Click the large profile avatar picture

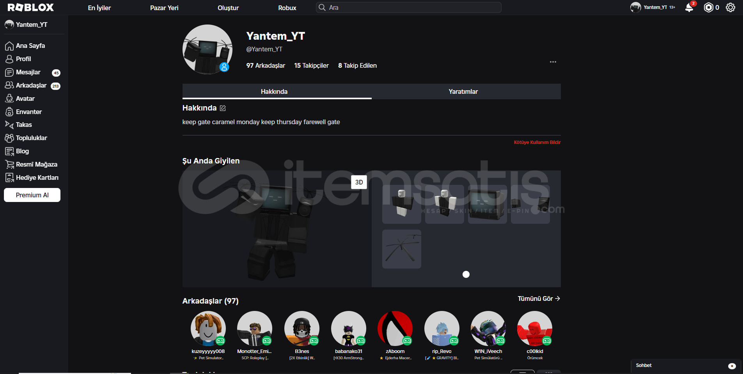pos(207,49)
